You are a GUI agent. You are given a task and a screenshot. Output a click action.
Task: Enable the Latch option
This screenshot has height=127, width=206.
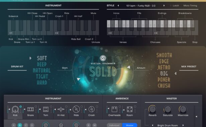175,6
